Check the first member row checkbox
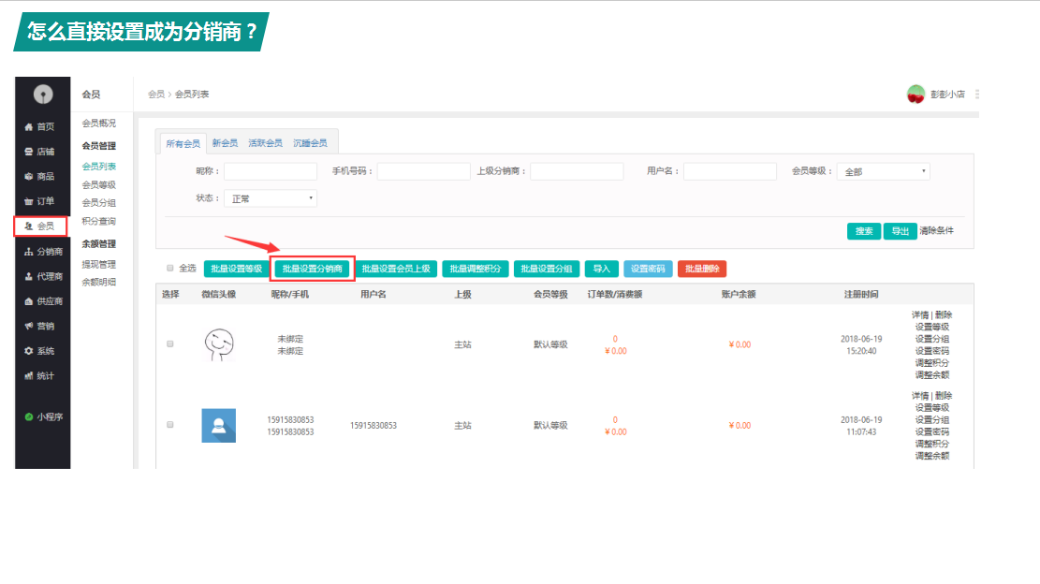The height and width of the screenshot is (584, 1040). pyautogui.click(x=170, y=344)
